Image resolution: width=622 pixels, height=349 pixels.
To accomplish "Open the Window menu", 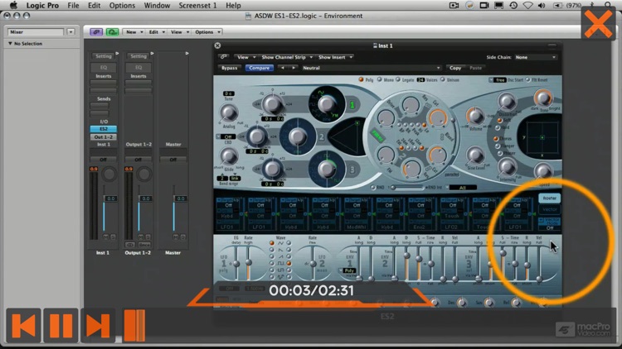I will (x=157, y=6).
